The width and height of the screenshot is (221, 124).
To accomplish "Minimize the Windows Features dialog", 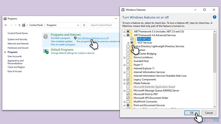I will [195, 10].
